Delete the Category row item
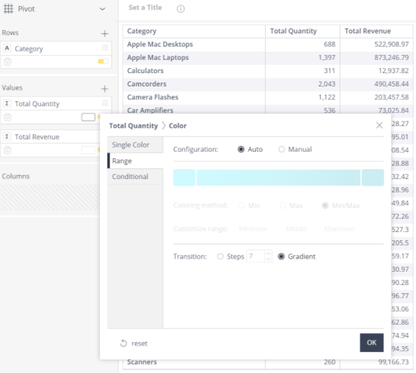This screenshot has width=416, height=373. 7,62
